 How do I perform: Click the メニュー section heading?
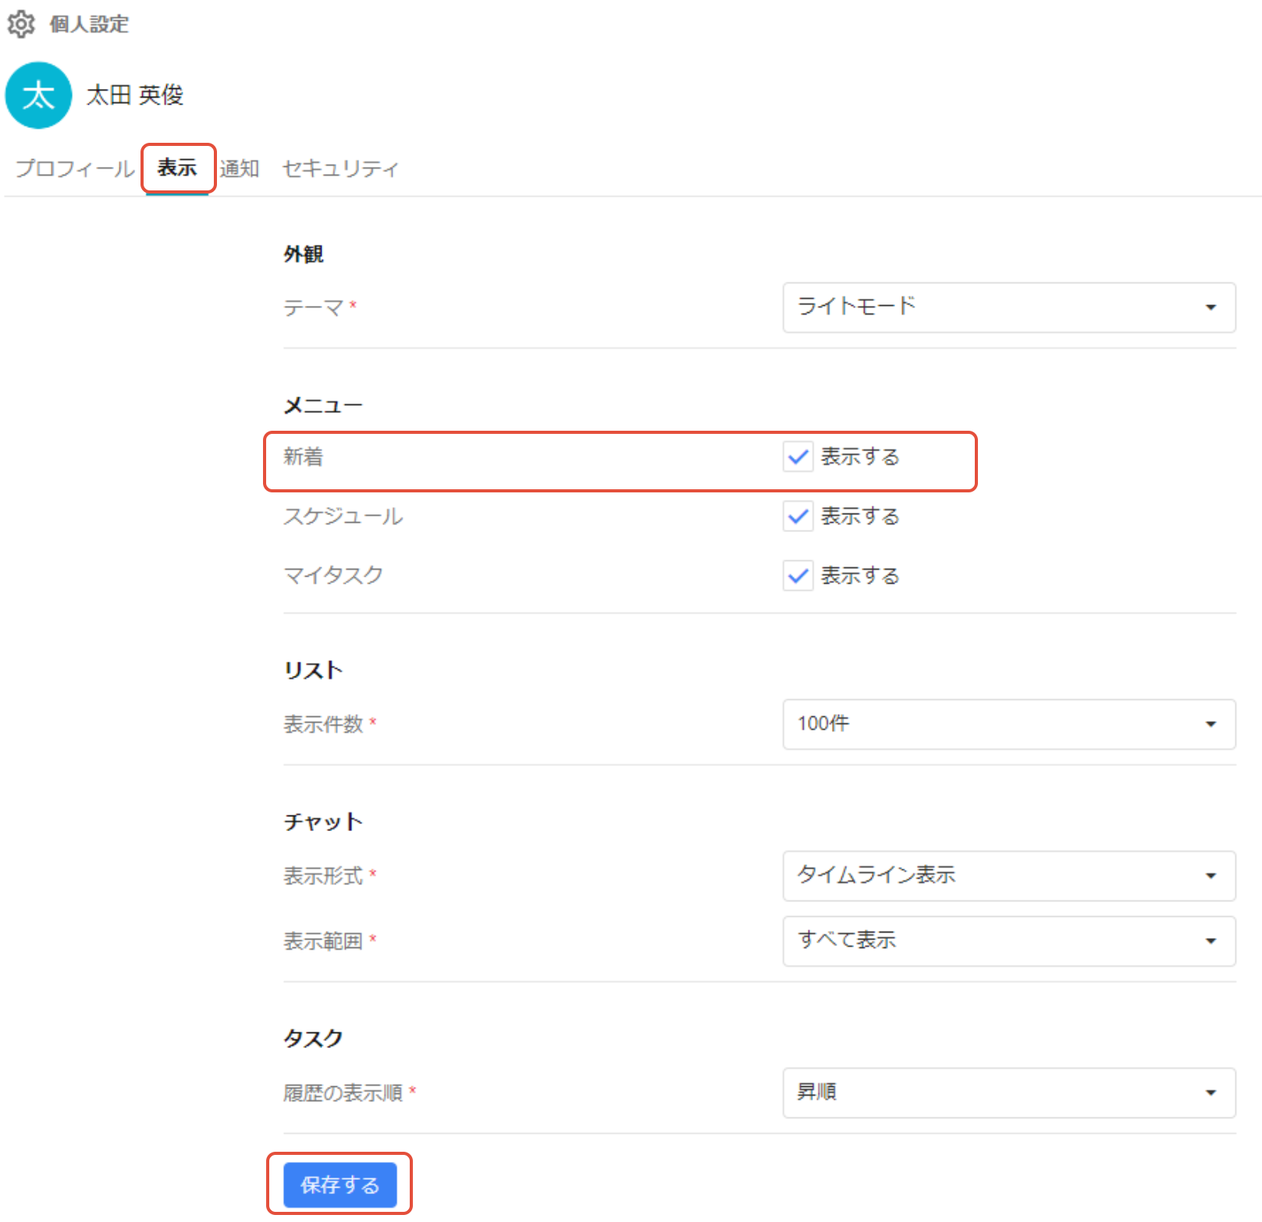point(323,406)
